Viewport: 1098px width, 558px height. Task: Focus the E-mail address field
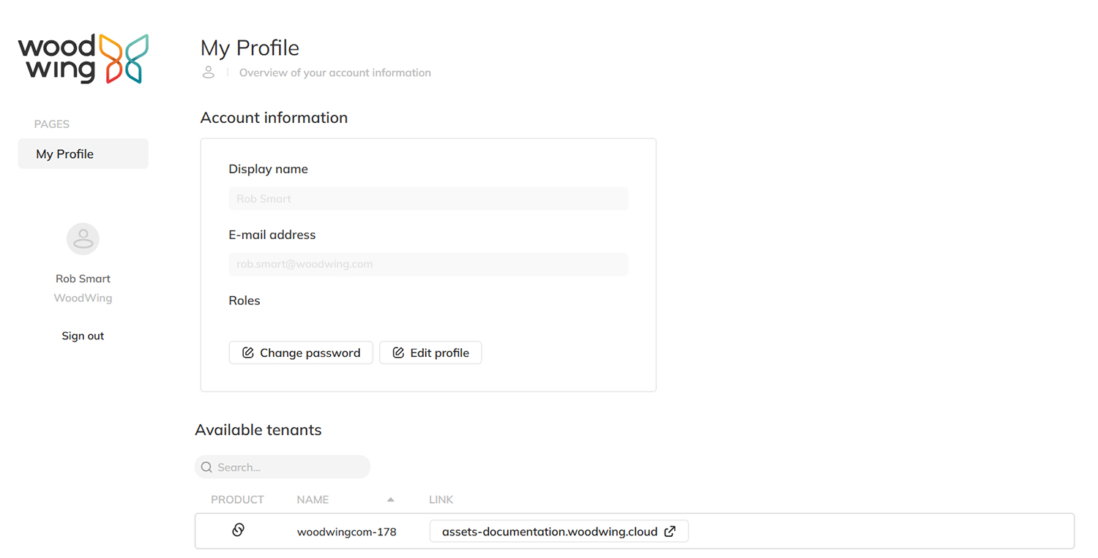(x=428, y=264)
